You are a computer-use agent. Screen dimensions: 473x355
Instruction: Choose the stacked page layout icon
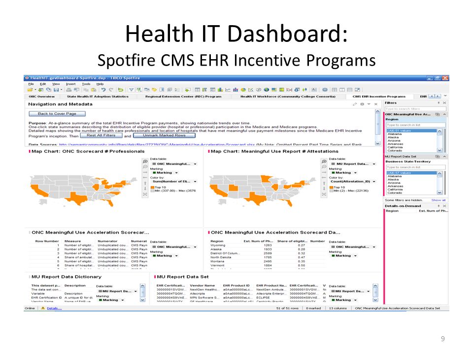pyautogui.click(x=350, y=90)
